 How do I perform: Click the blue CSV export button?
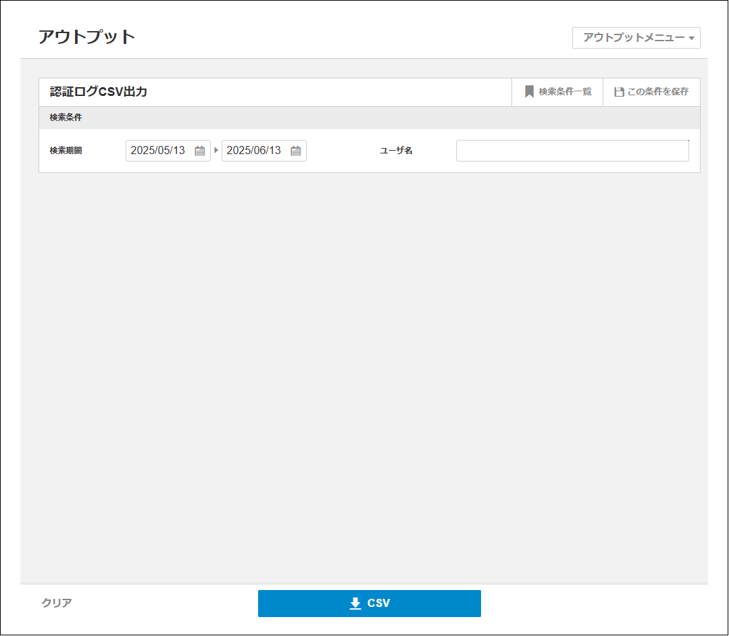point(369,604)
